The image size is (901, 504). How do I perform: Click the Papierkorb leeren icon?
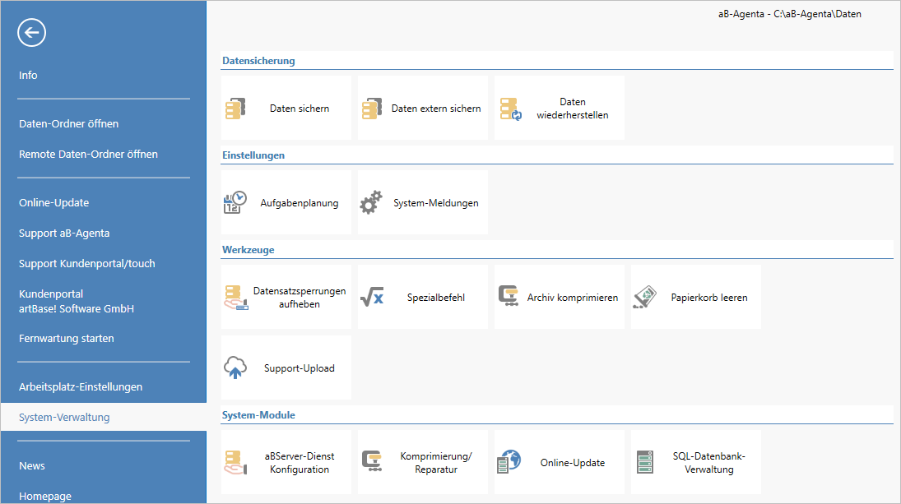coord(645,298)
